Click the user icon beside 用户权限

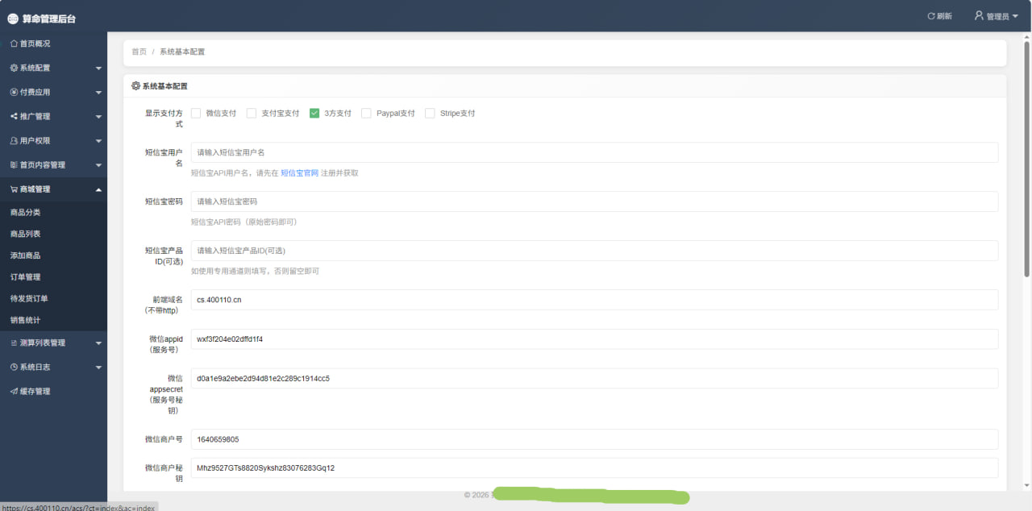(14, 140)
